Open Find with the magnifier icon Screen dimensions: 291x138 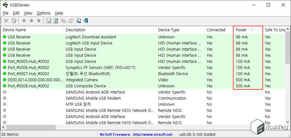tap(78, 21)
